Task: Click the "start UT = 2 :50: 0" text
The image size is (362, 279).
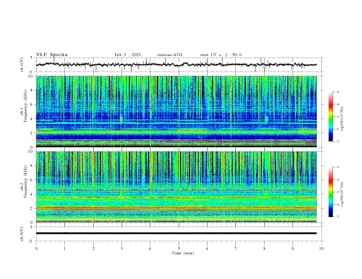Action: [x=221, y=55]
